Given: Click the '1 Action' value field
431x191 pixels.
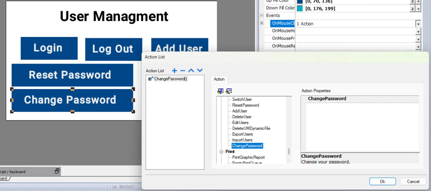Looking at the screenshot, I should tap(355, 24).
